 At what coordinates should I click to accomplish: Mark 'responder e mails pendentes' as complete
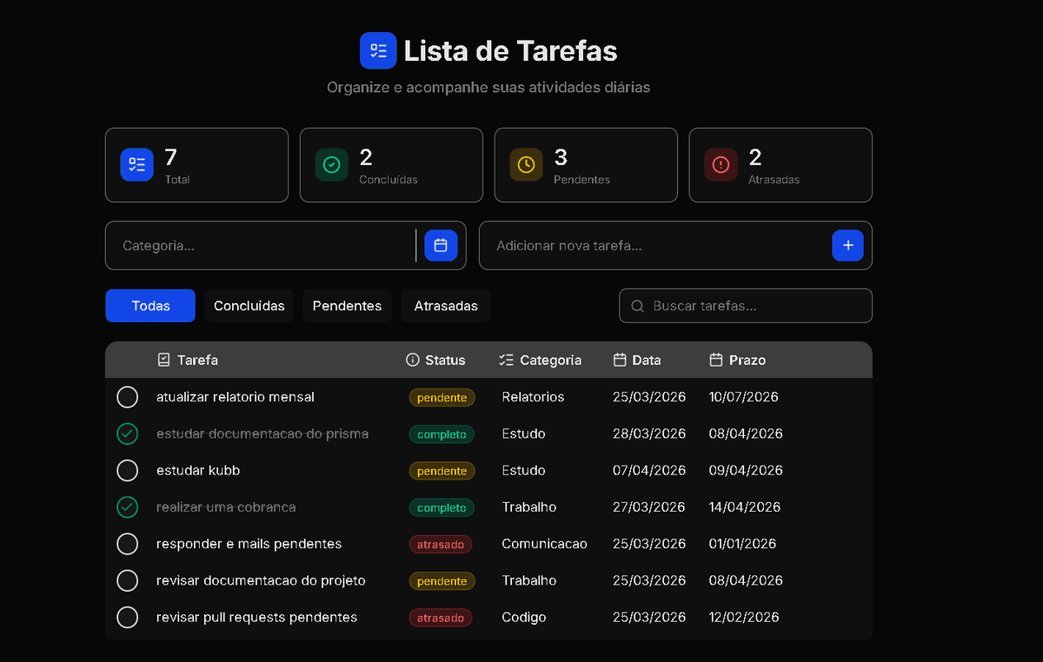click(127, 544)
